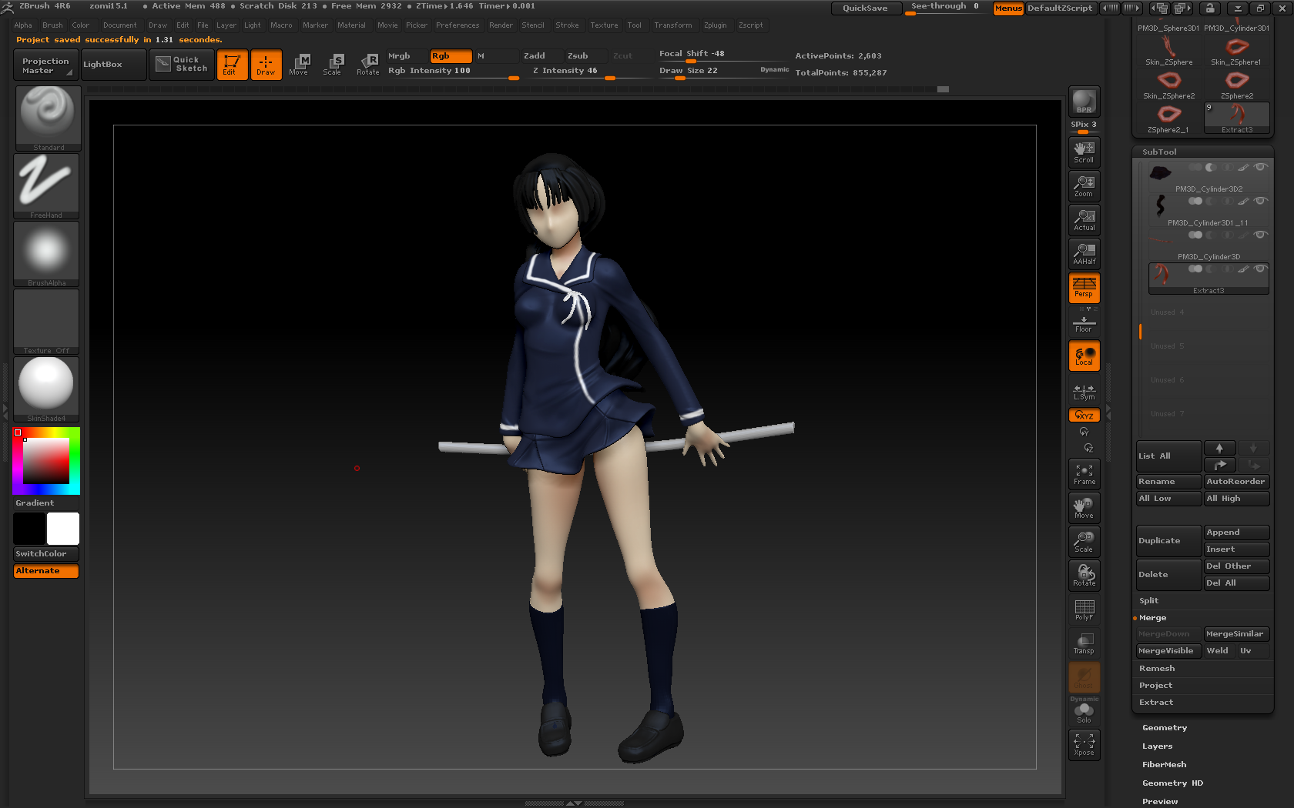Switch to the top Scale transform tool
The height and width of the screenshot is (808, 1294).
332,65
